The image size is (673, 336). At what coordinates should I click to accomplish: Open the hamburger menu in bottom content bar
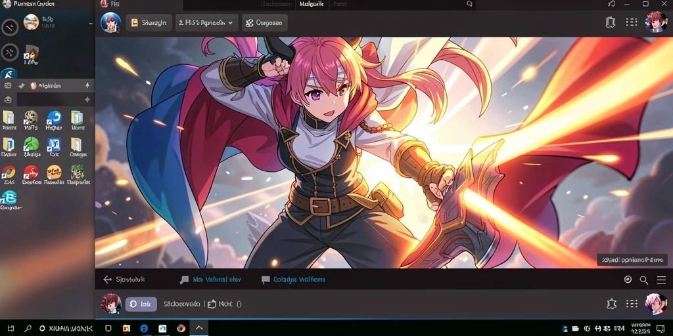pos(661,280)
